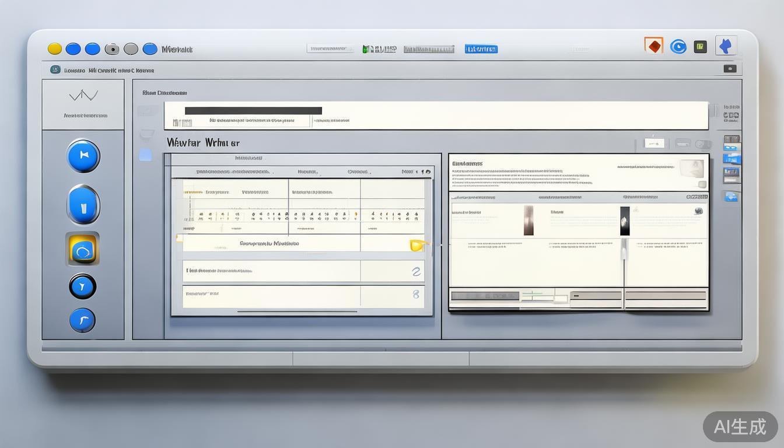The image size is (784, 448).
Task: Click the blue cat-shaped icon at top right
Action: (726, 45)
